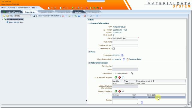The width and height of the screenshot is (192, 108).
Task: Collapse all tree nodes icon
Action: (7, 16)
